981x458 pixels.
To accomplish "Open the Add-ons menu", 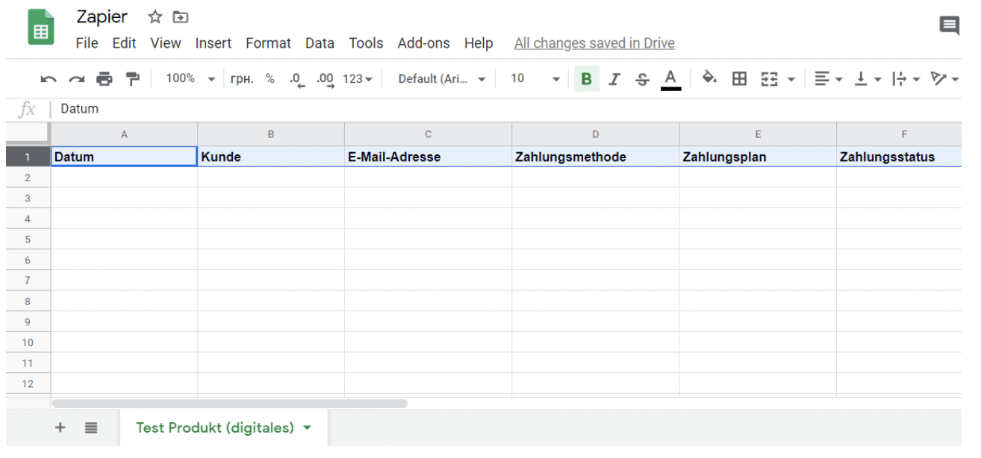I will tap(423, 43).
